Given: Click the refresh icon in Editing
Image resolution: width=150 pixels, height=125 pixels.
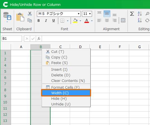Looking at the screenshot, I should pyautogui.click(x=147, y=20).
